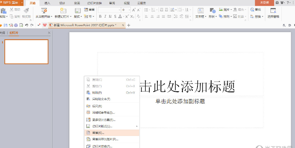The width and height of the screenshot is (295, 148).
Task: Click the red WPS home icon beside document tab
Action: click(45, 25)
